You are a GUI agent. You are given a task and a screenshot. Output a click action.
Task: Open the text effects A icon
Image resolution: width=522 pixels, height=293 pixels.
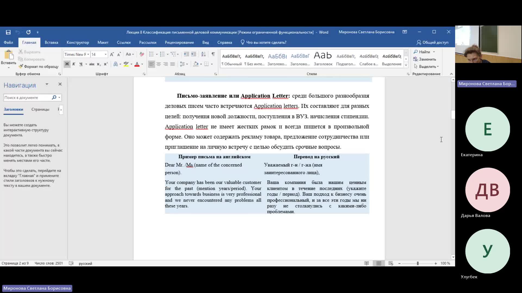point(116,64)
